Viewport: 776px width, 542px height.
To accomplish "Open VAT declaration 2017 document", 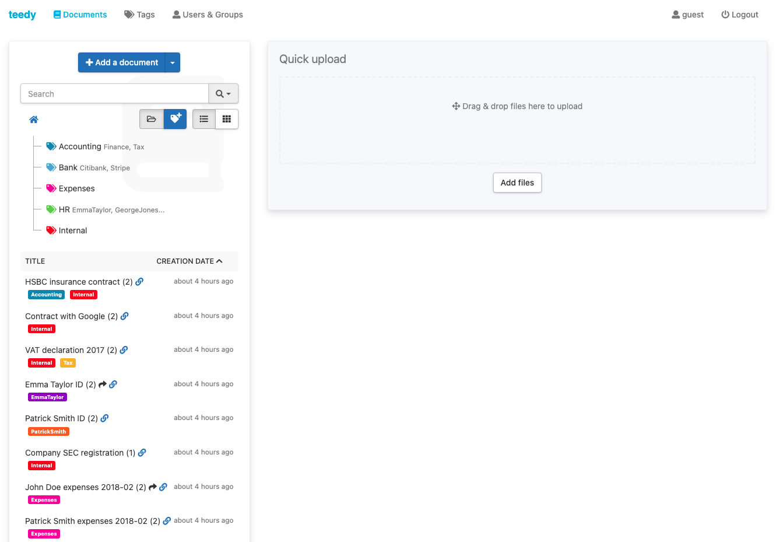I will tap(71, 350).
